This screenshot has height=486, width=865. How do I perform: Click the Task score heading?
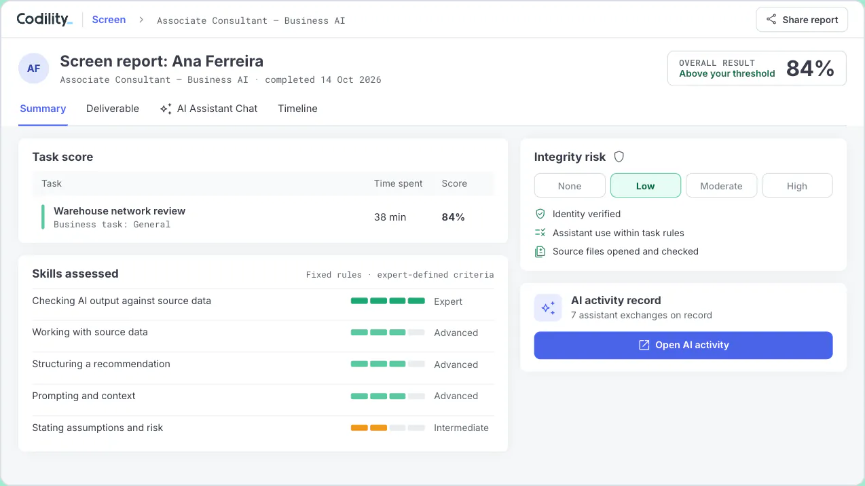[x=62, y=157]
